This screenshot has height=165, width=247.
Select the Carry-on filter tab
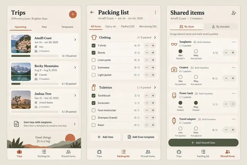point(111,27)
